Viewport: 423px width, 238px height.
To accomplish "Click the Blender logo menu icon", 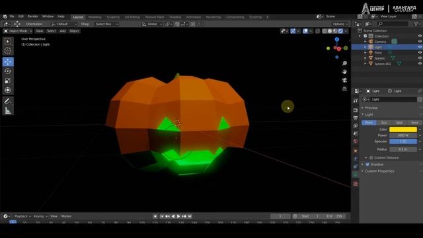I will click(5, 17).
